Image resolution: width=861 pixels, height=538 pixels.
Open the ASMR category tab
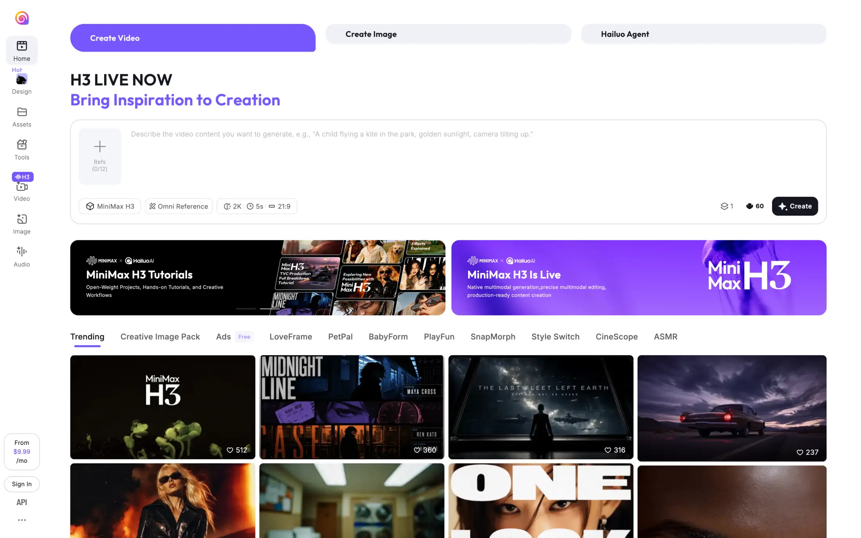(666, 337)
